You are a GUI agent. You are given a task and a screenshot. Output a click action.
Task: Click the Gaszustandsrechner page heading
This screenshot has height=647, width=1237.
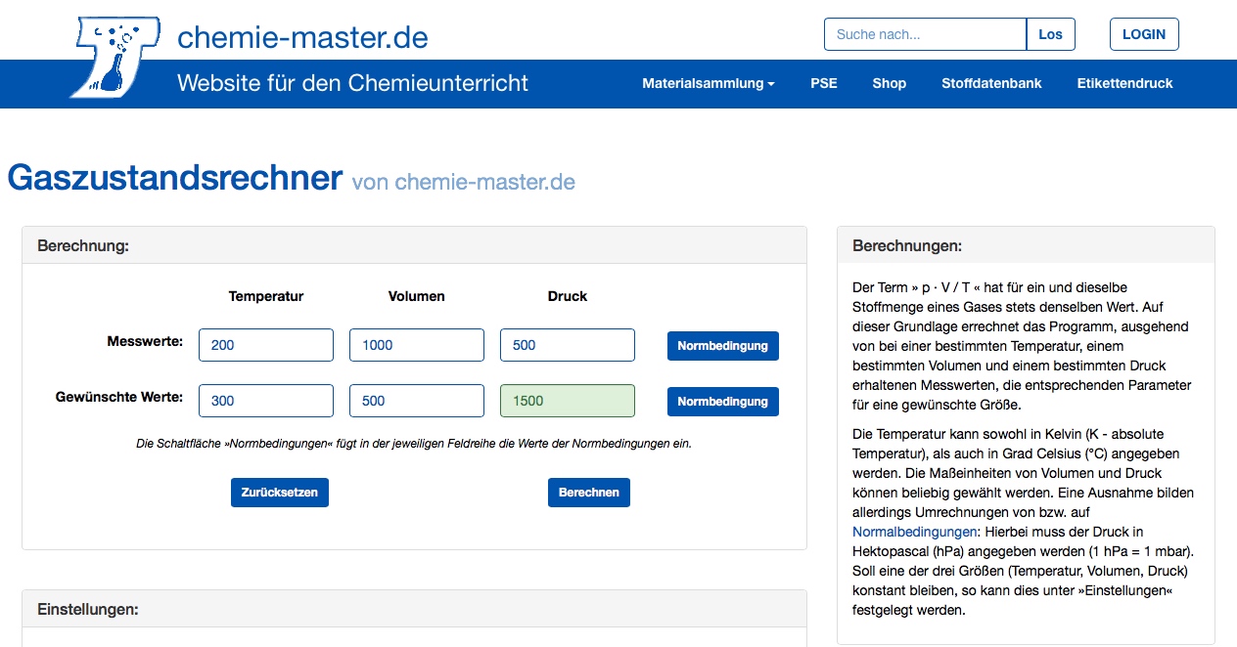pos(175,178)
